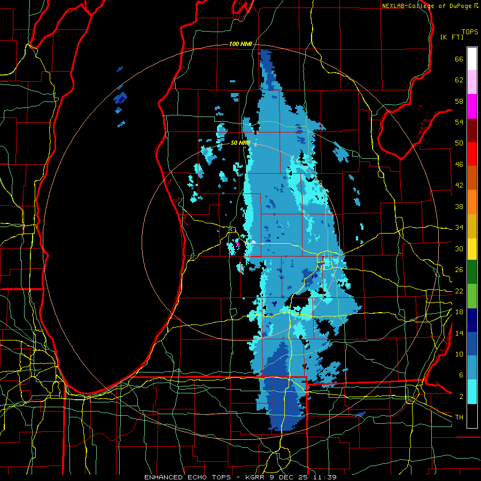Screen dimensions: 481x481
Task: Select the light green legend color band
Action: [x=472, y=296]
